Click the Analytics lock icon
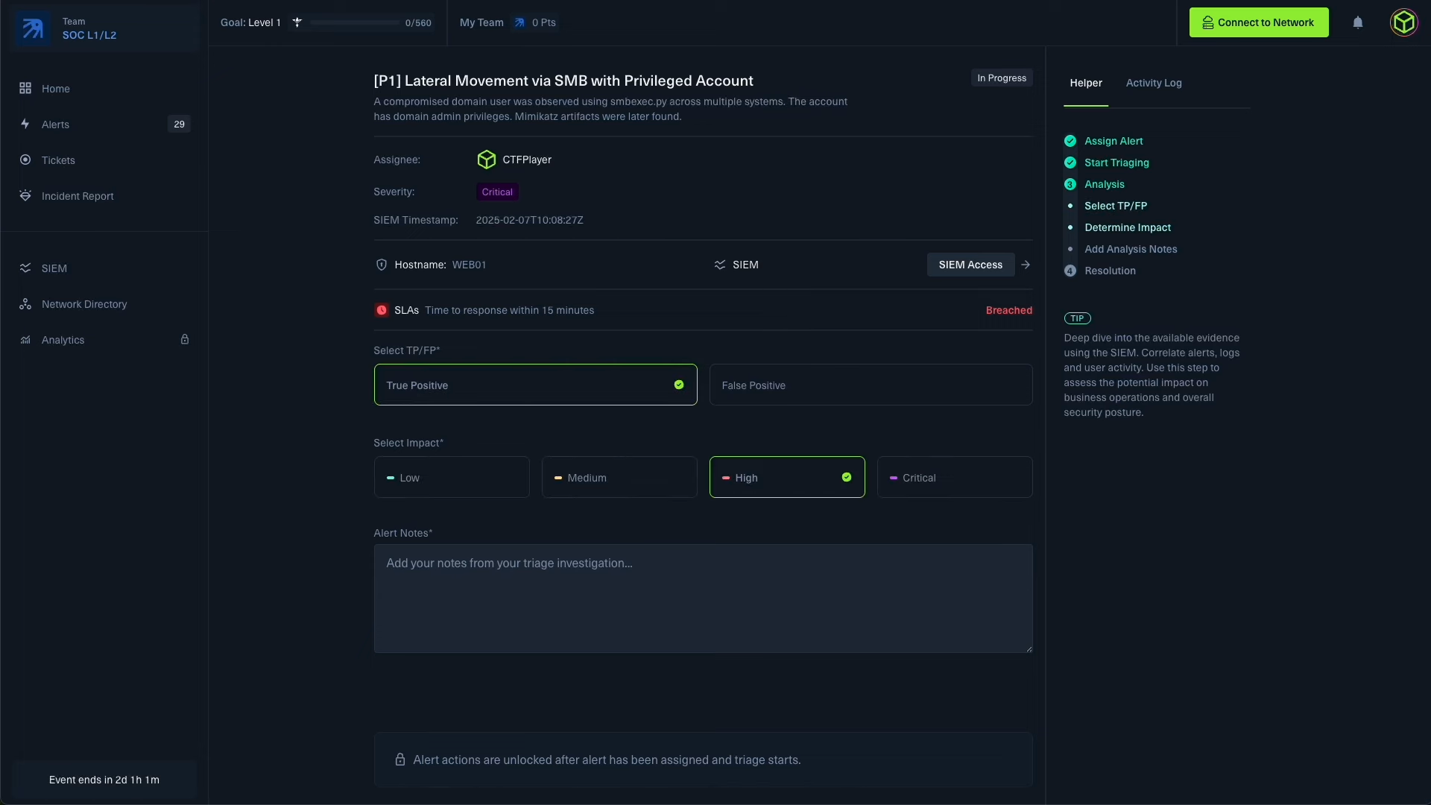The image size is (1431, 805). tap(185, 339)
